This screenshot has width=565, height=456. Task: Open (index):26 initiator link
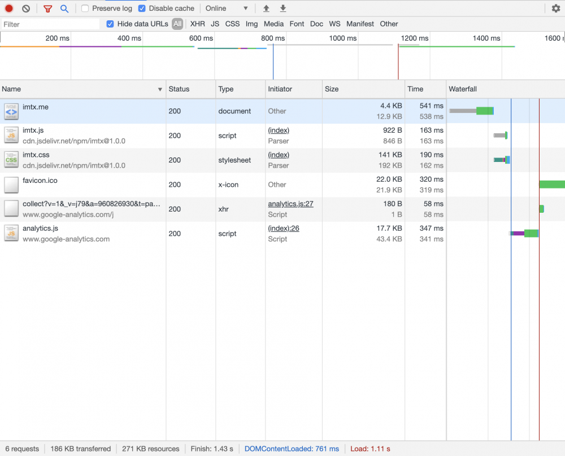click(x=284, y=228)
